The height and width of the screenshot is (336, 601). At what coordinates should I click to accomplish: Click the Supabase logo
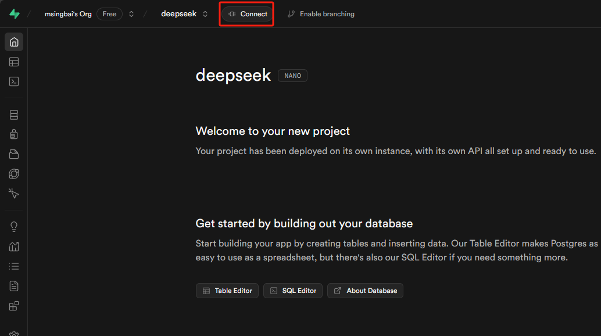pyautogui.click(x=14, y=14)
